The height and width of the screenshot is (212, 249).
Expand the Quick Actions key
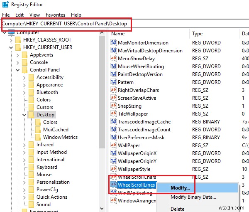tap(24, 197)
